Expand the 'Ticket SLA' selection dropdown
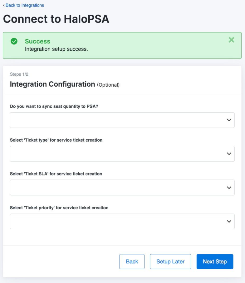This screenshot has height=283, width=245. tap(122, 188)
